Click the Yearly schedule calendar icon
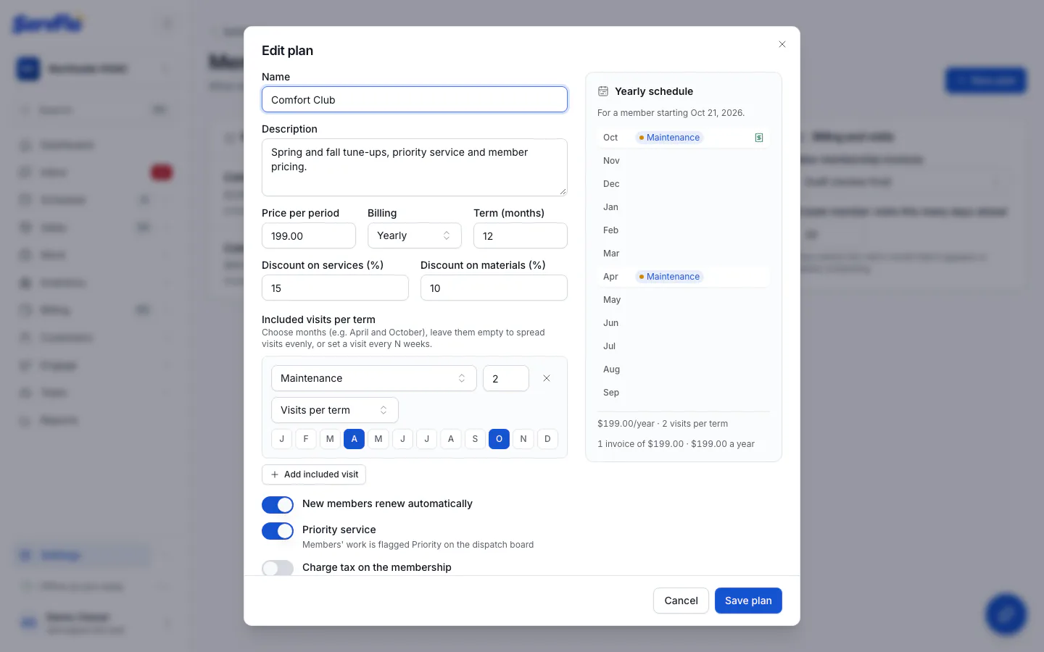The width and height of the screenshot is (1044, 652). tap(602, 91)
